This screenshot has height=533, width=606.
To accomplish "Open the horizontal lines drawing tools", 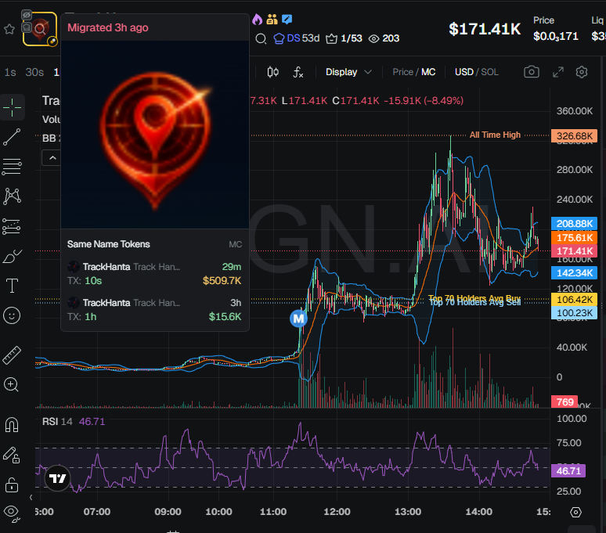I will (x=12, y=167).
